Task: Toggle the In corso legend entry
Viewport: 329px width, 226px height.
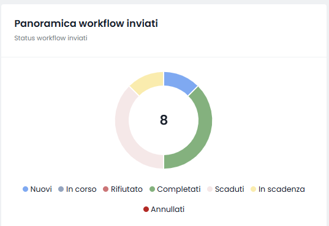Action: 77,189
